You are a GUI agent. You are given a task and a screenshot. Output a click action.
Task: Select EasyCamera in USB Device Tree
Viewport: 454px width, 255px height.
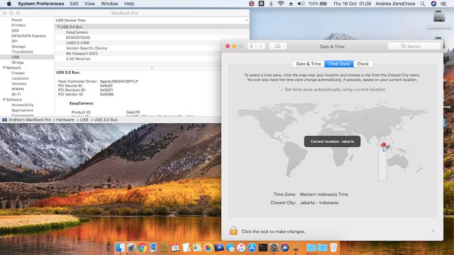tap(77, 33)
